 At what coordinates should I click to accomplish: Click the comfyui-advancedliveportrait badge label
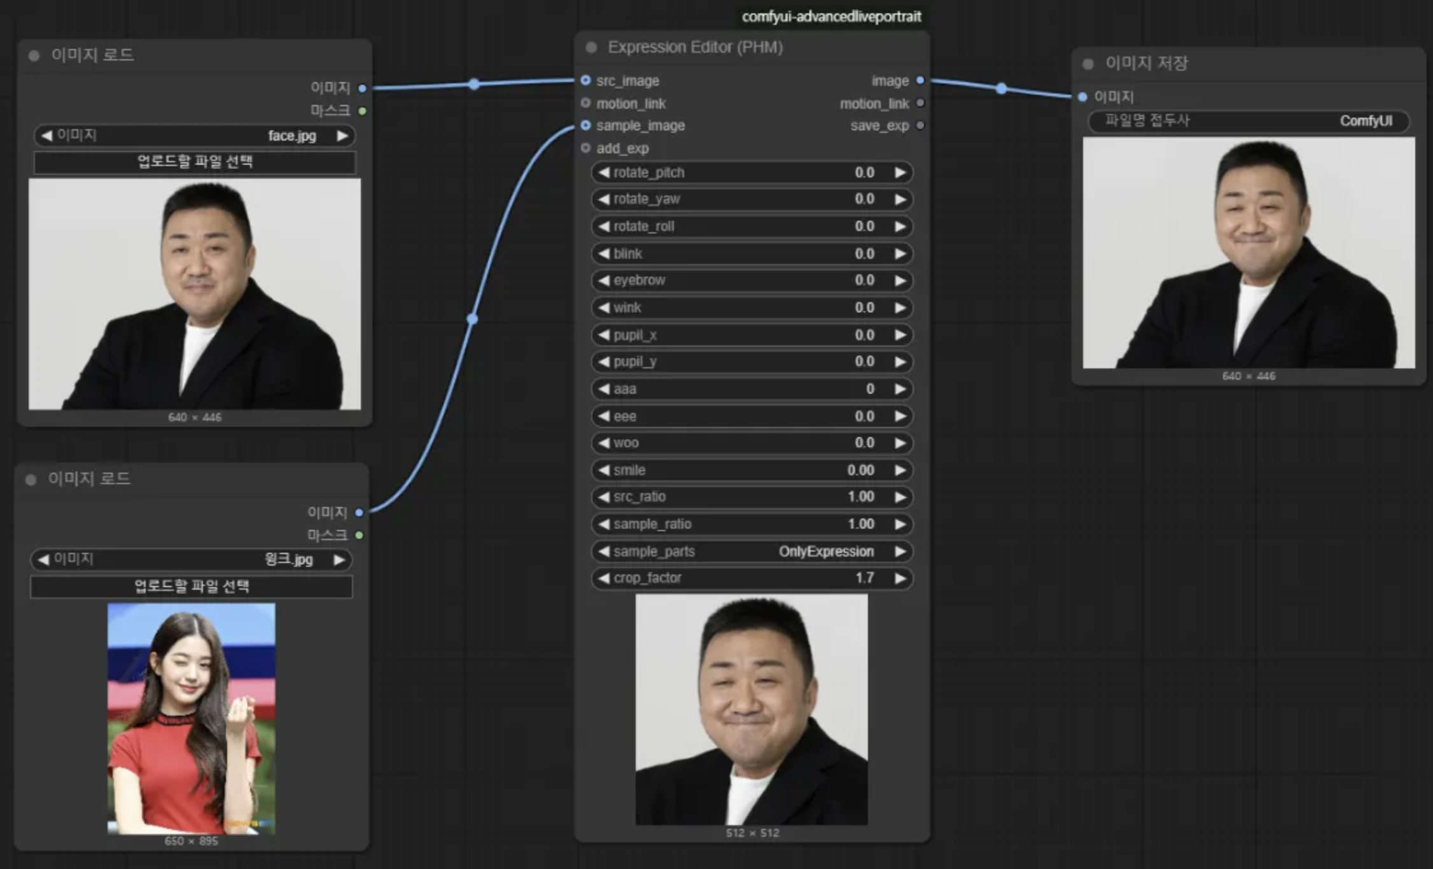point(831,17)
